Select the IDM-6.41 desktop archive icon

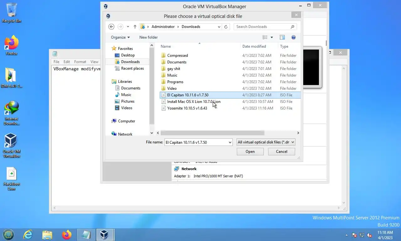pos(12,78)
